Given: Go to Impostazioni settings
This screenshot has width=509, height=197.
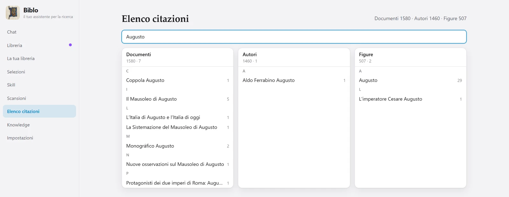Looking at the screenshot, I should tap(39, 138).
